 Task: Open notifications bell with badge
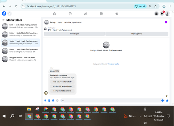[162, 14]
